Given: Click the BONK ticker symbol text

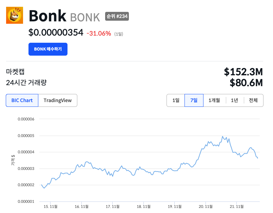Looking at the screenshot, I should click(x=85, y=17).
